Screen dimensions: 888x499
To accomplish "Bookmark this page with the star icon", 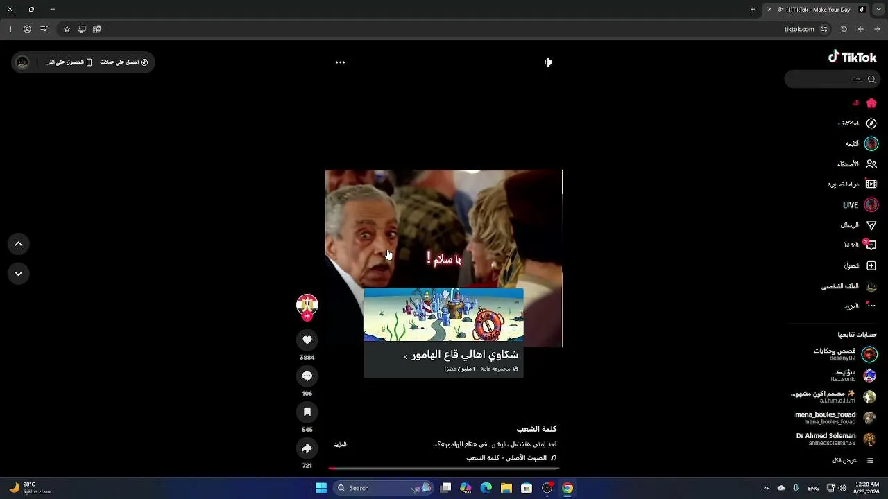I will [x=67, y=29].
